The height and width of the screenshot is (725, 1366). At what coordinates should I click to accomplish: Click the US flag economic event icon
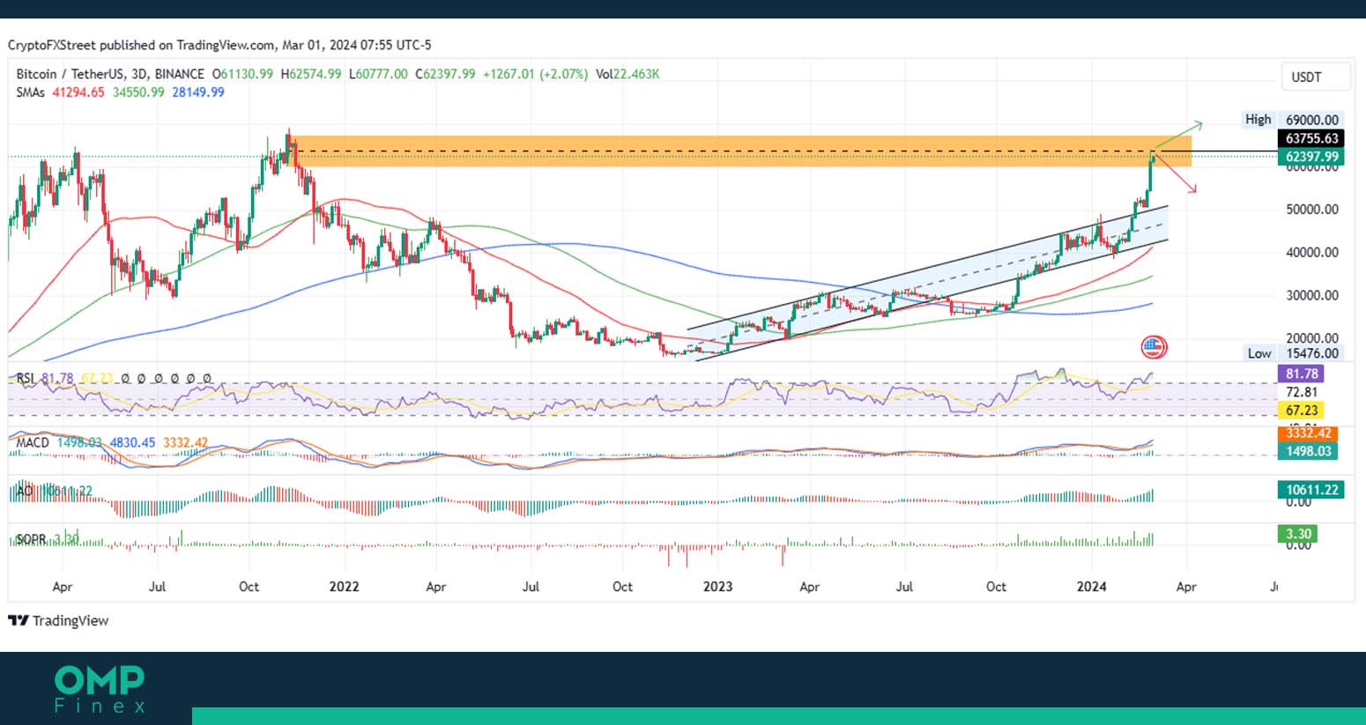1154,347
